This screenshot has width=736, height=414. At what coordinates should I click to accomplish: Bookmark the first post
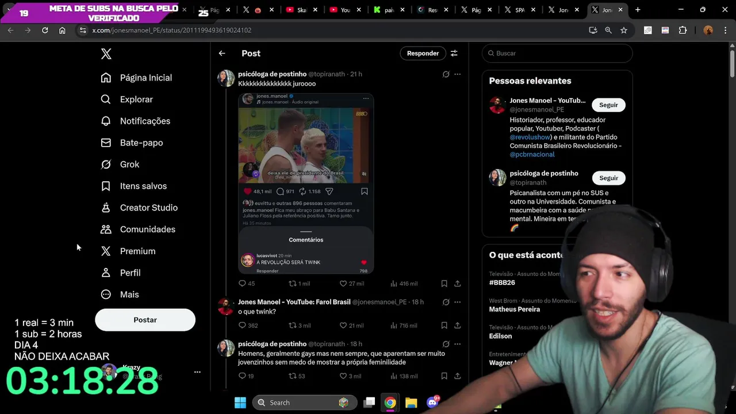444,283
